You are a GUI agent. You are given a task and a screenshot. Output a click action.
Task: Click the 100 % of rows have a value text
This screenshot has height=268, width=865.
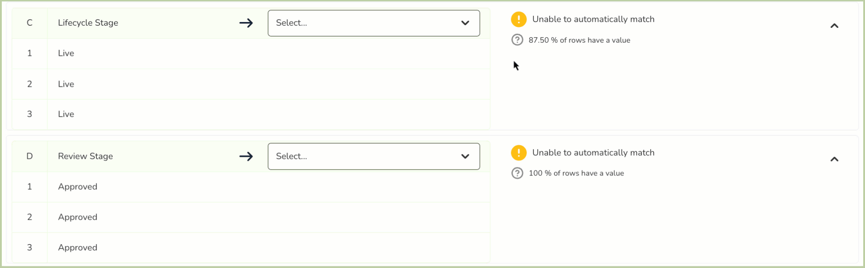[576, 173]
